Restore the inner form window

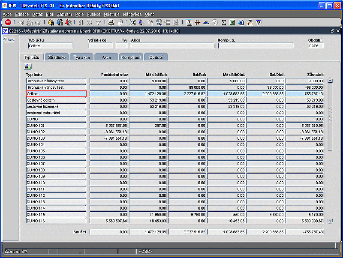point(333,31)
